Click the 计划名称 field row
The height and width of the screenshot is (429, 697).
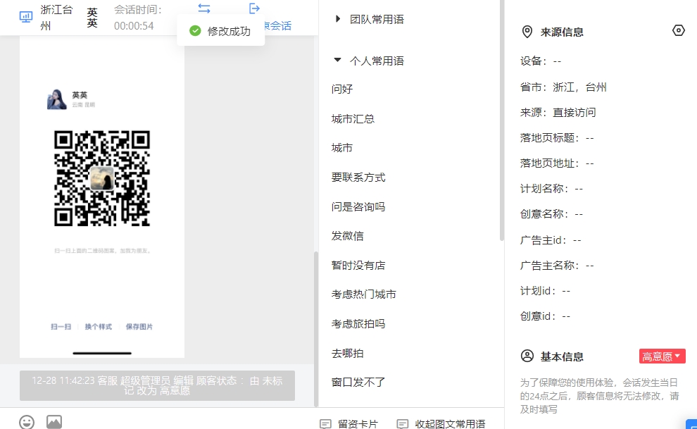pos(552,189)
